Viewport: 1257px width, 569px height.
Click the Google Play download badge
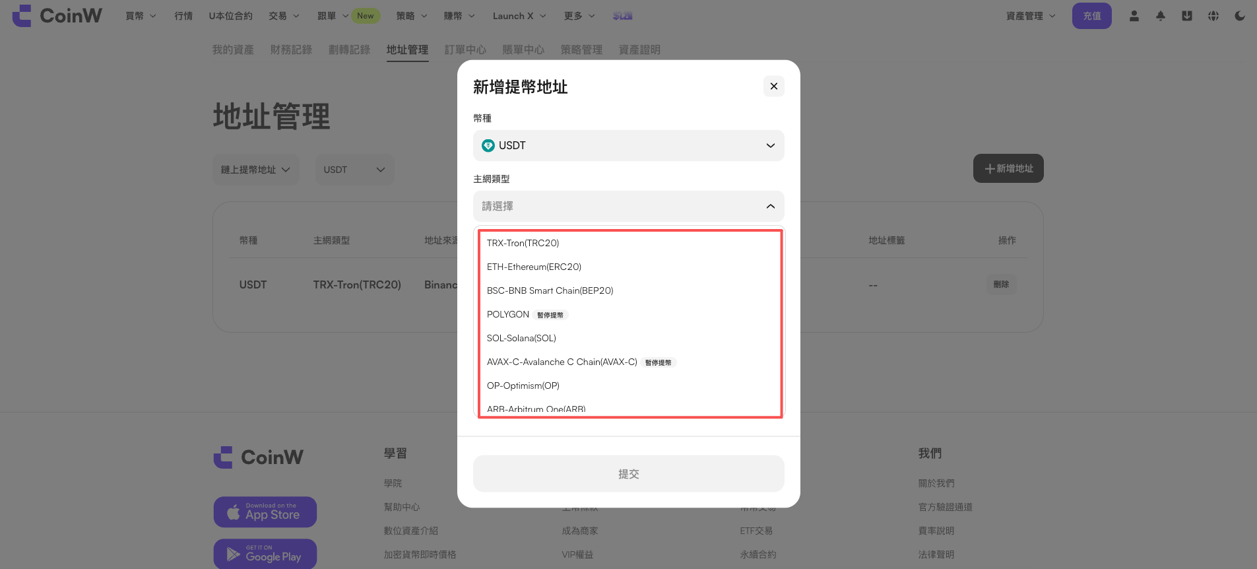[265, 554]
